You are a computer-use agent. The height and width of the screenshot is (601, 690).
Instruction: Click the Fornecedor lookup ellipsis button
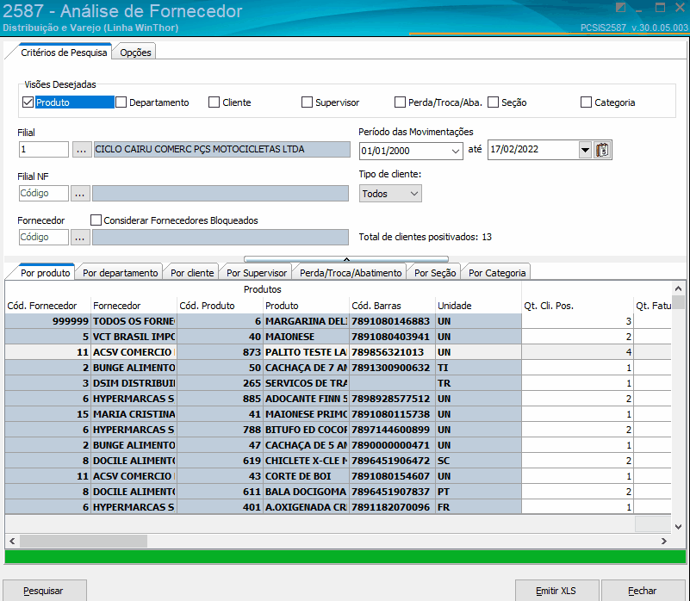(x=80, y=238)
